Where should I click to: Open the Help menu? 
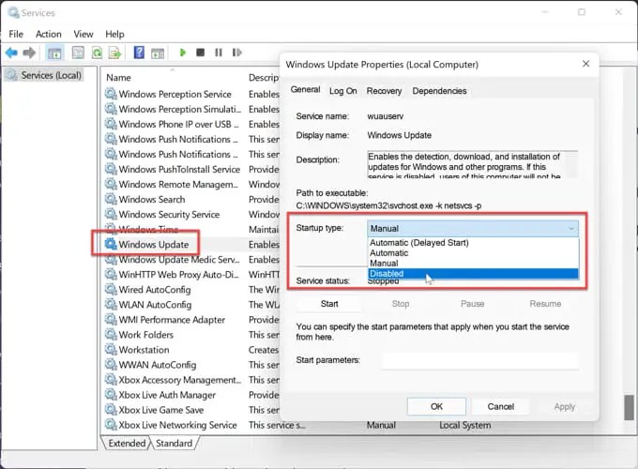(114, 34)
